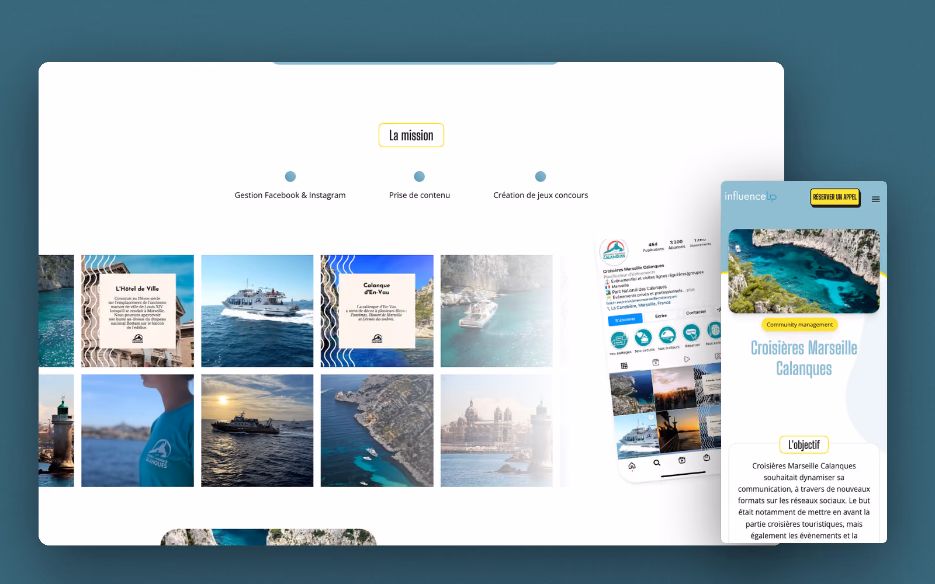Image resolution: width=935 pixels, height=584 pixels.
Task: Open the L'Hôtel de Ville post thumbnail
Action: click(x=137, y=311)
